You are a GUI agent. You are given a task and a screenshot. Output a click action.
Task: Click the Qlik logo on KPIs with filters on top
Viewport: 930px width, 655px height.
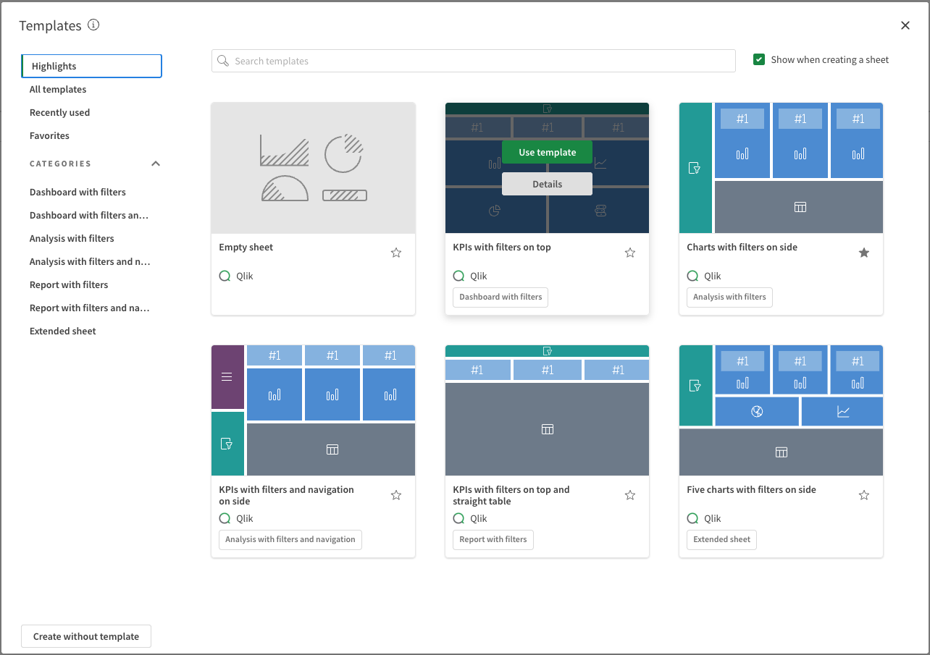pos(458,276)
